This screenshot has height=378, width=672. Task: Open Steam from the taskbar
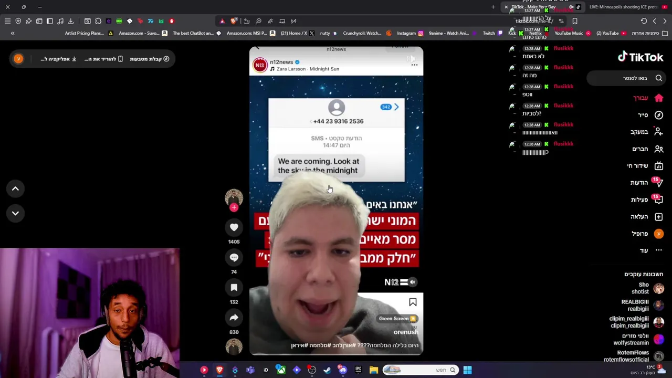(x=327, y=370)
